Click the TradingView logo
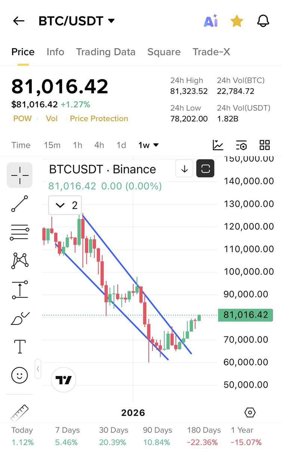The image size is (282, 449). (x=64, y=380)
